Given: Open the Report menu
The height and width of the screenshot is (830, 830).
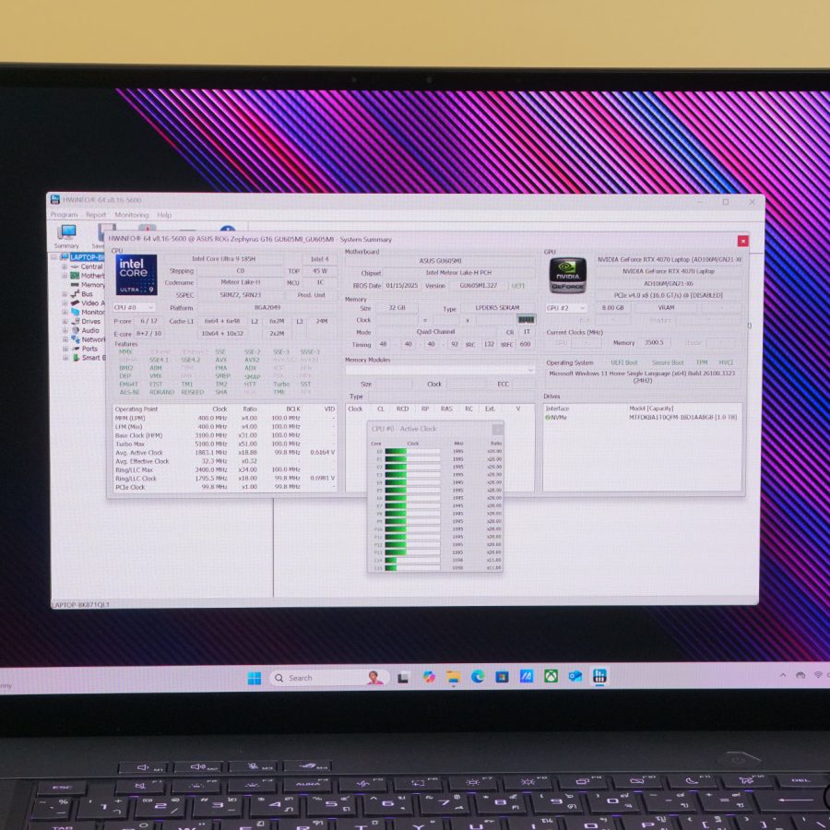Looking at the screenshot, I should pyautogui.click(x=96, y=214).
